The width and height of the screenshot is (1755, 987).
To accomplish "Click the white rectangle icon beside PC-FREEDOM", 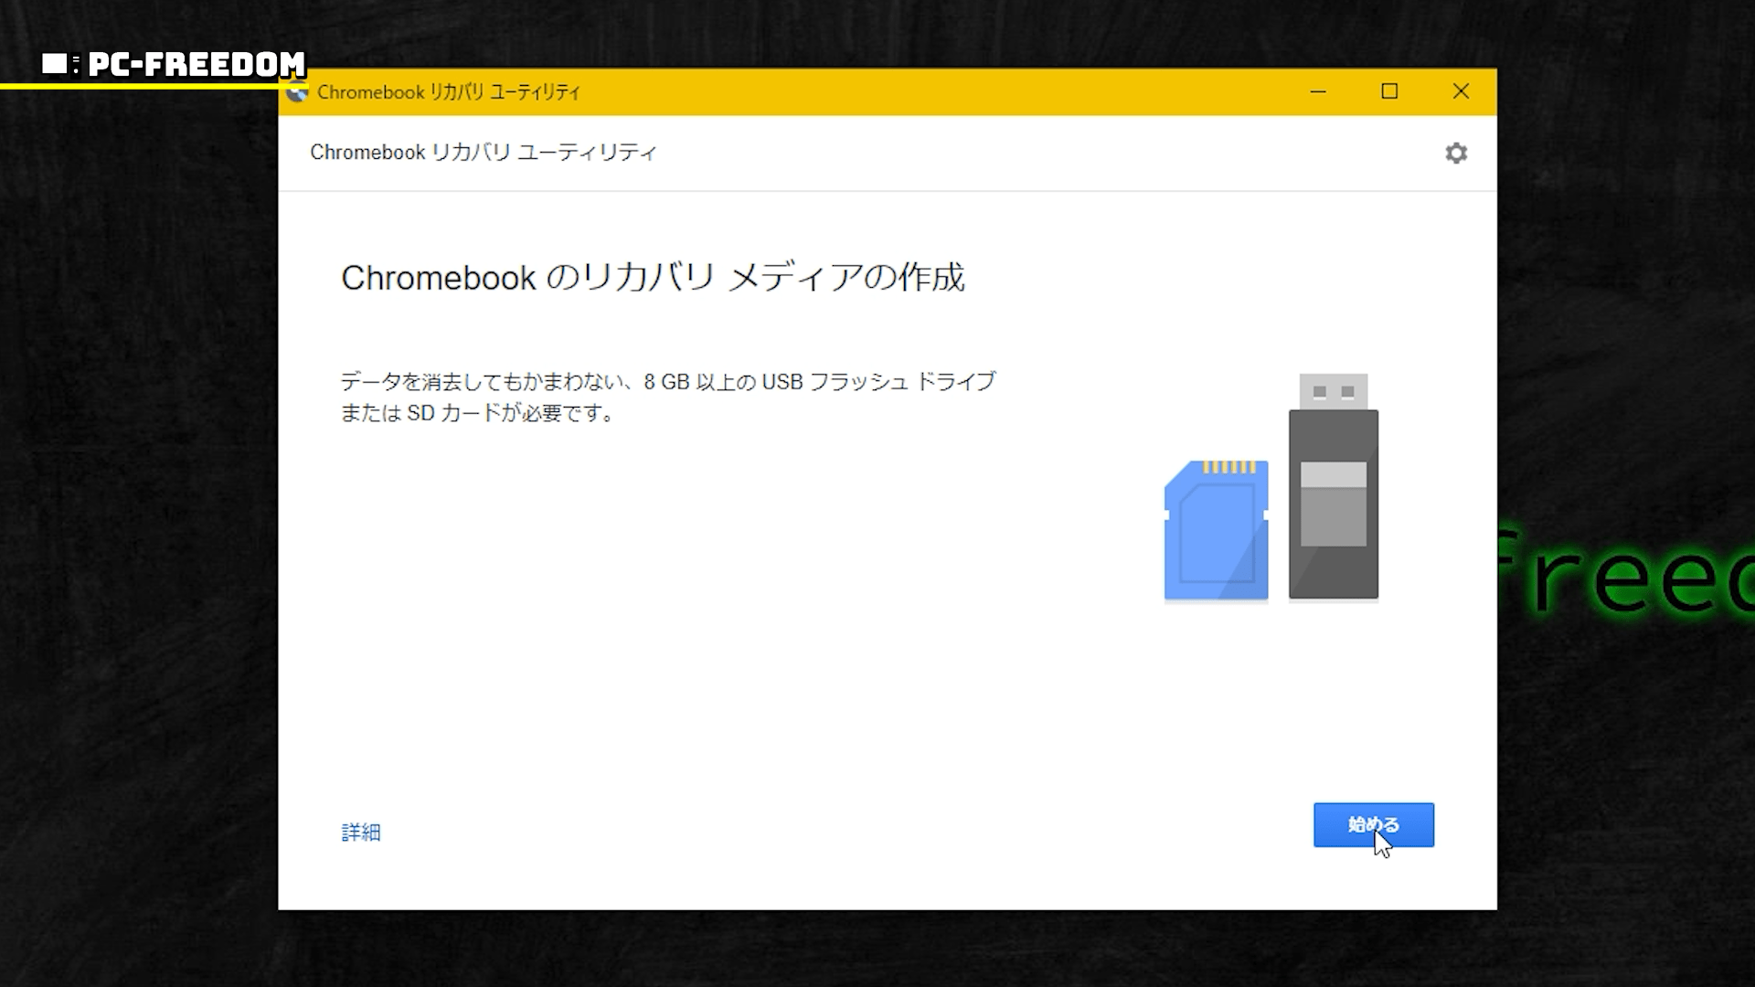I will tap(55, 64).
